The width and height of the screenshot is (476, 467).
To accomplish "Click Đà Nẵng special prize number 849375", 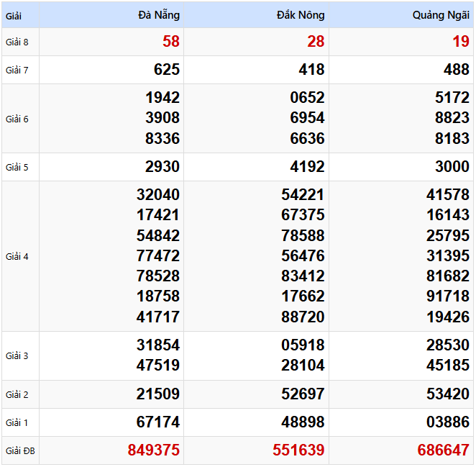I will coord(154,450).
